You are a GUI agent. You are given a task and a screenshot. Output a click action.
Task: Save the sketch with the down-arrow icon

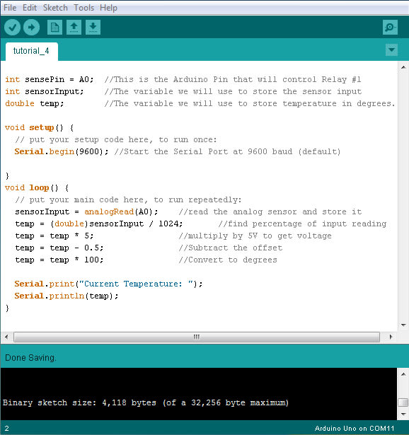click(x=93, y=27)
